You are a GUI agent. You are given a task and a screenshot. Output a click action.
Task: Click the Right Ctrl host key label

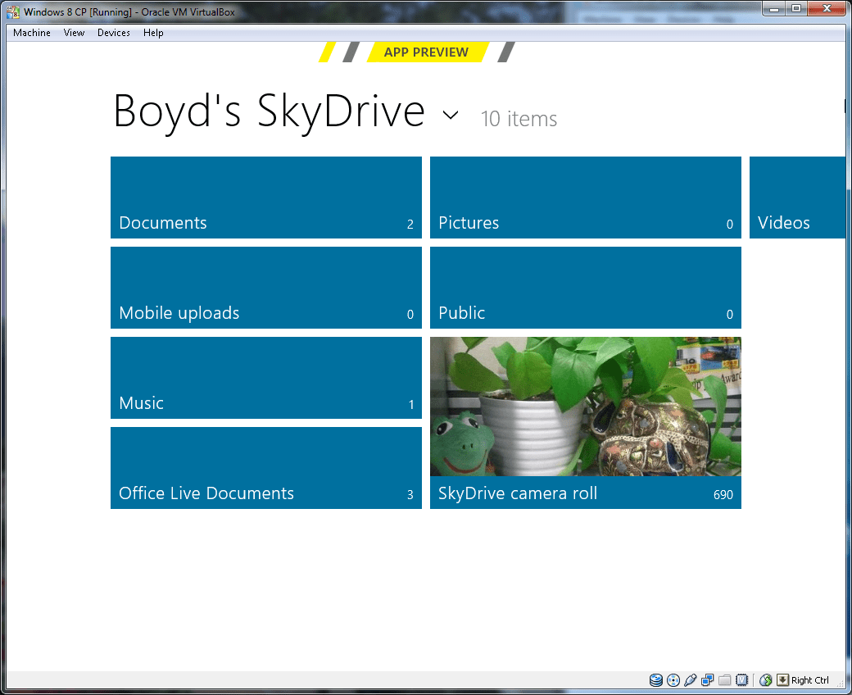point(809,680)
